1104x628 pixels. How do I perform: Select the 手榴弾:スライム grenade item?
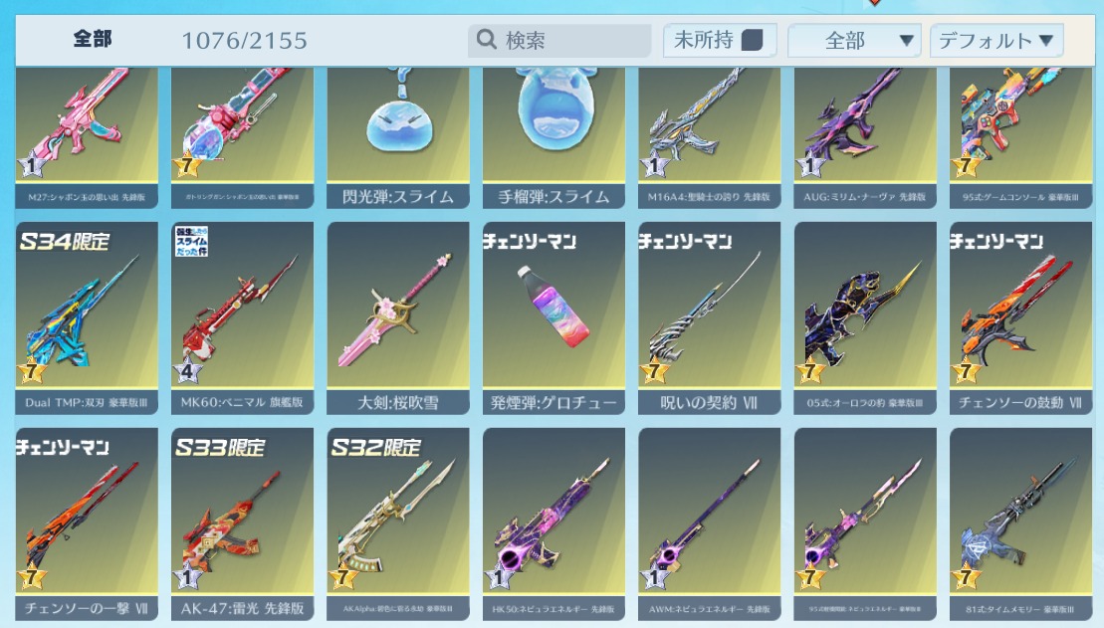pos(553,138)
